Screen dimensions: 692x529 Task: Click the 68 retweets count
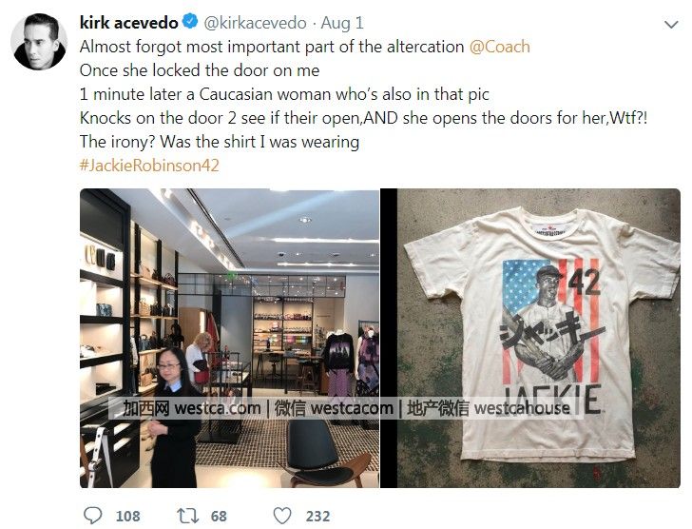point(219,517)
